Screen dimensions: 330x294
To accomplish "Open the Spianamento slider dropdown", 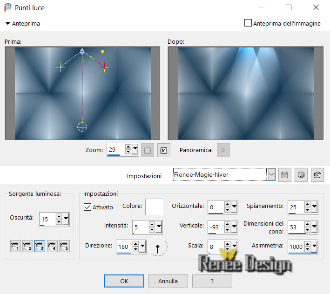I will (315, 207).
